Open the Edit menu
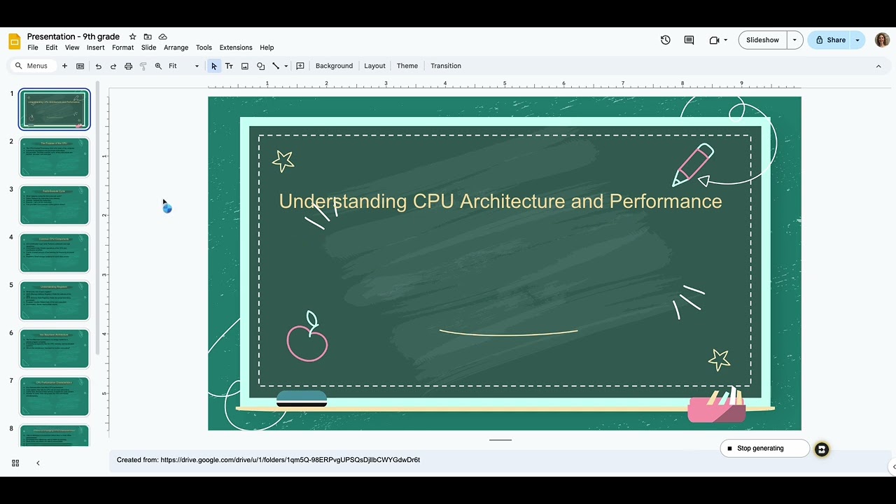This screenshot has height=504, width=896. [52, 48]
